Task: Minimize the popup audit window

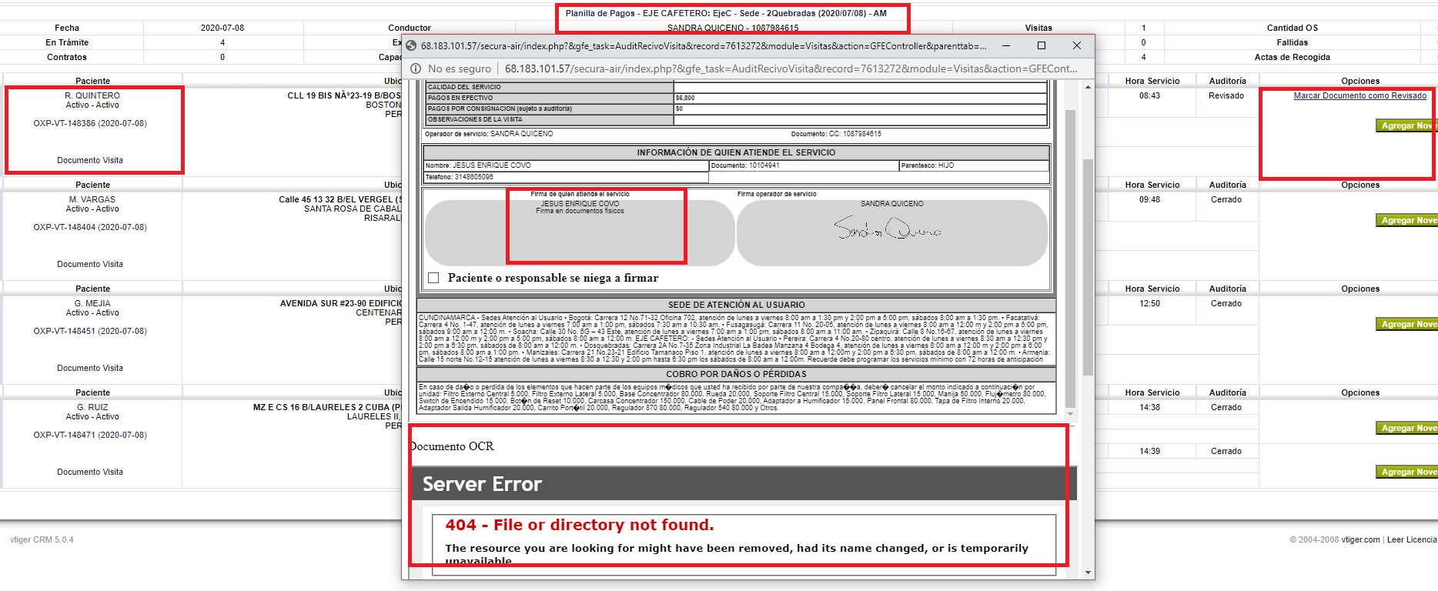Action: [x=1006, y=45]
